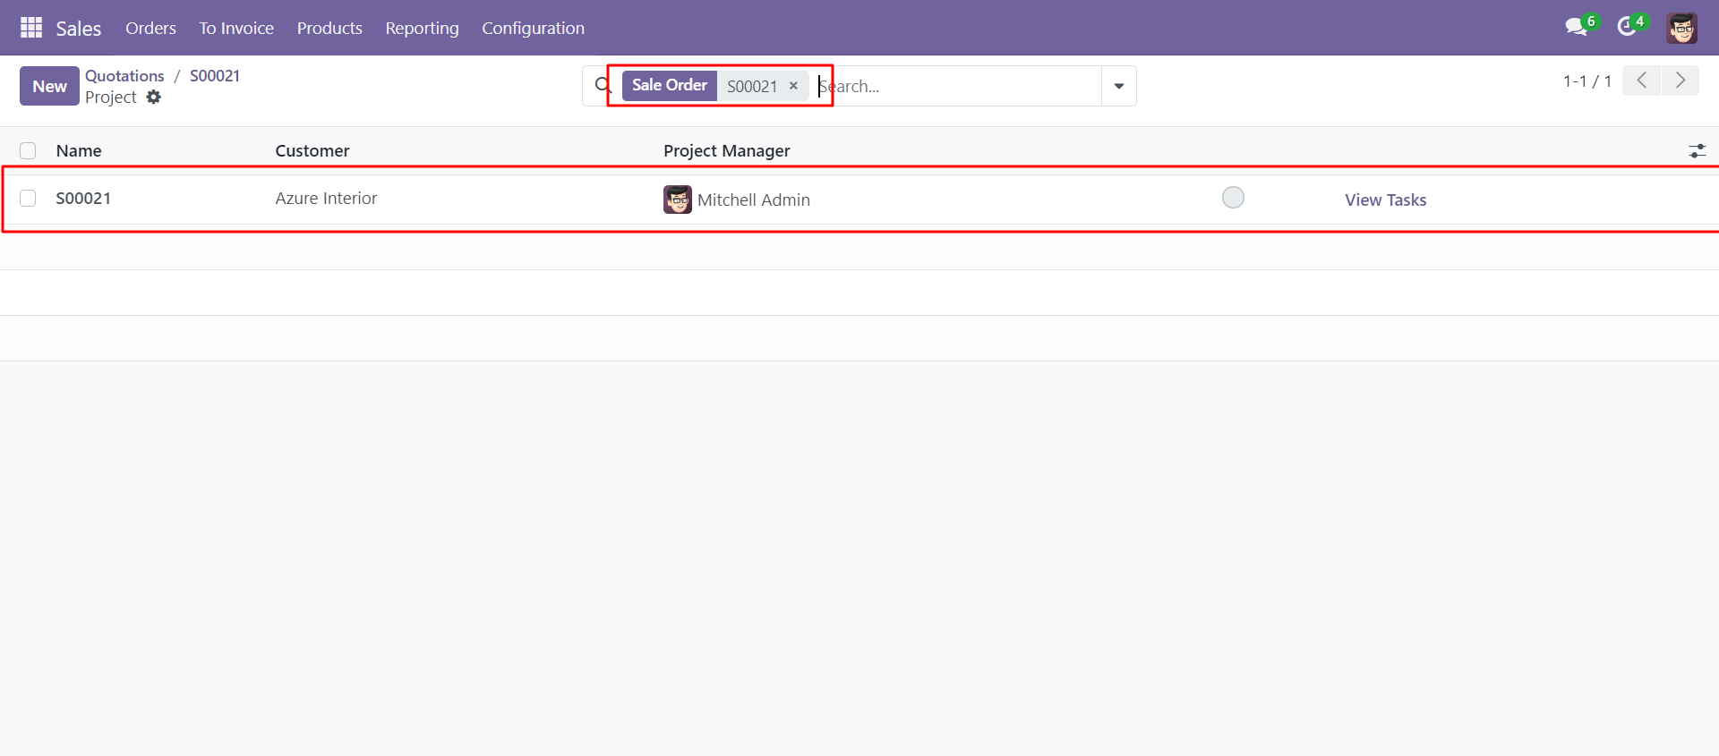This screenshot has height=756, width=1719.
Task: Open the Orders menu
Action: (x=150, y=28)
